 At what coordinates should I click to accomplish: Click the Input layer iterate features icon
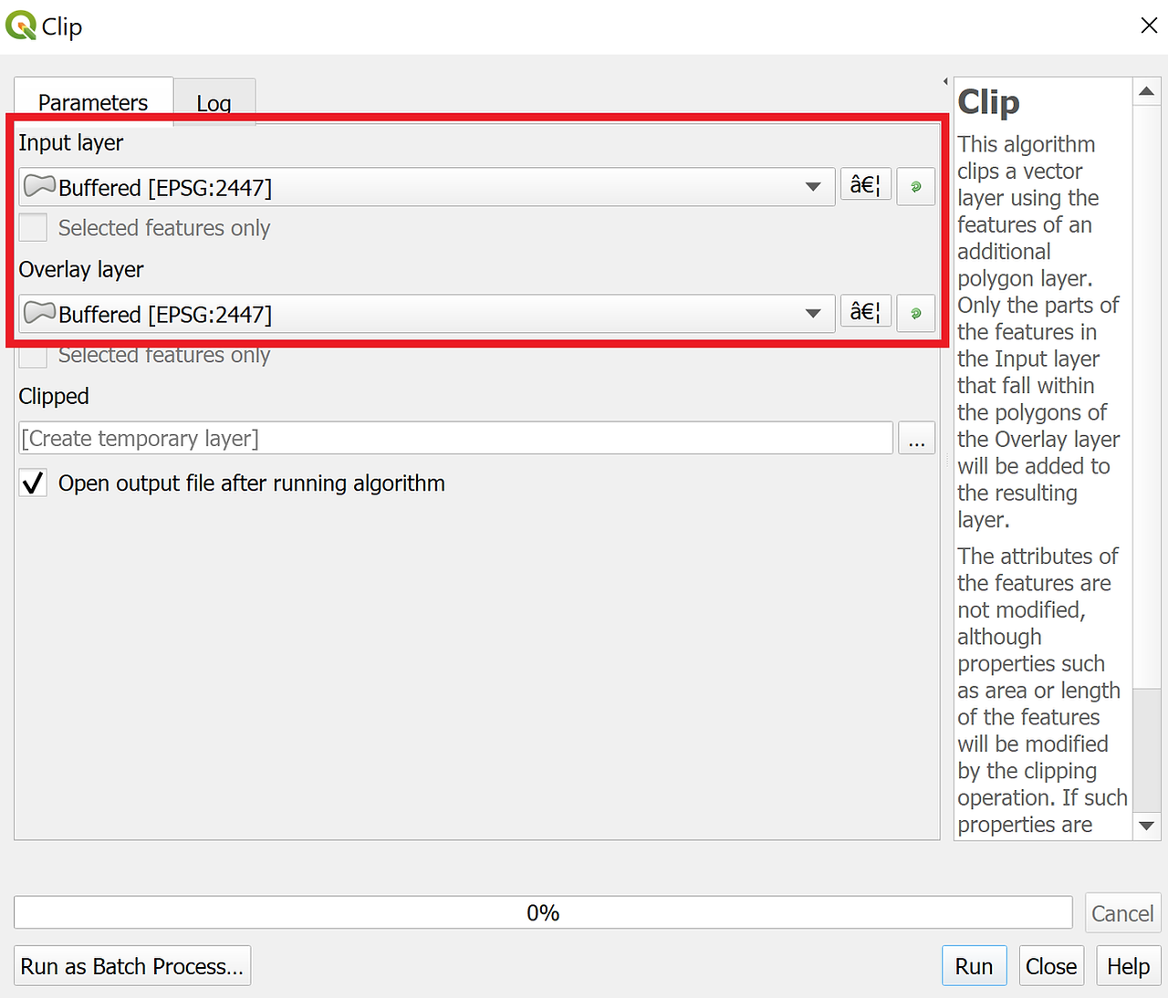tap(916, 186)
